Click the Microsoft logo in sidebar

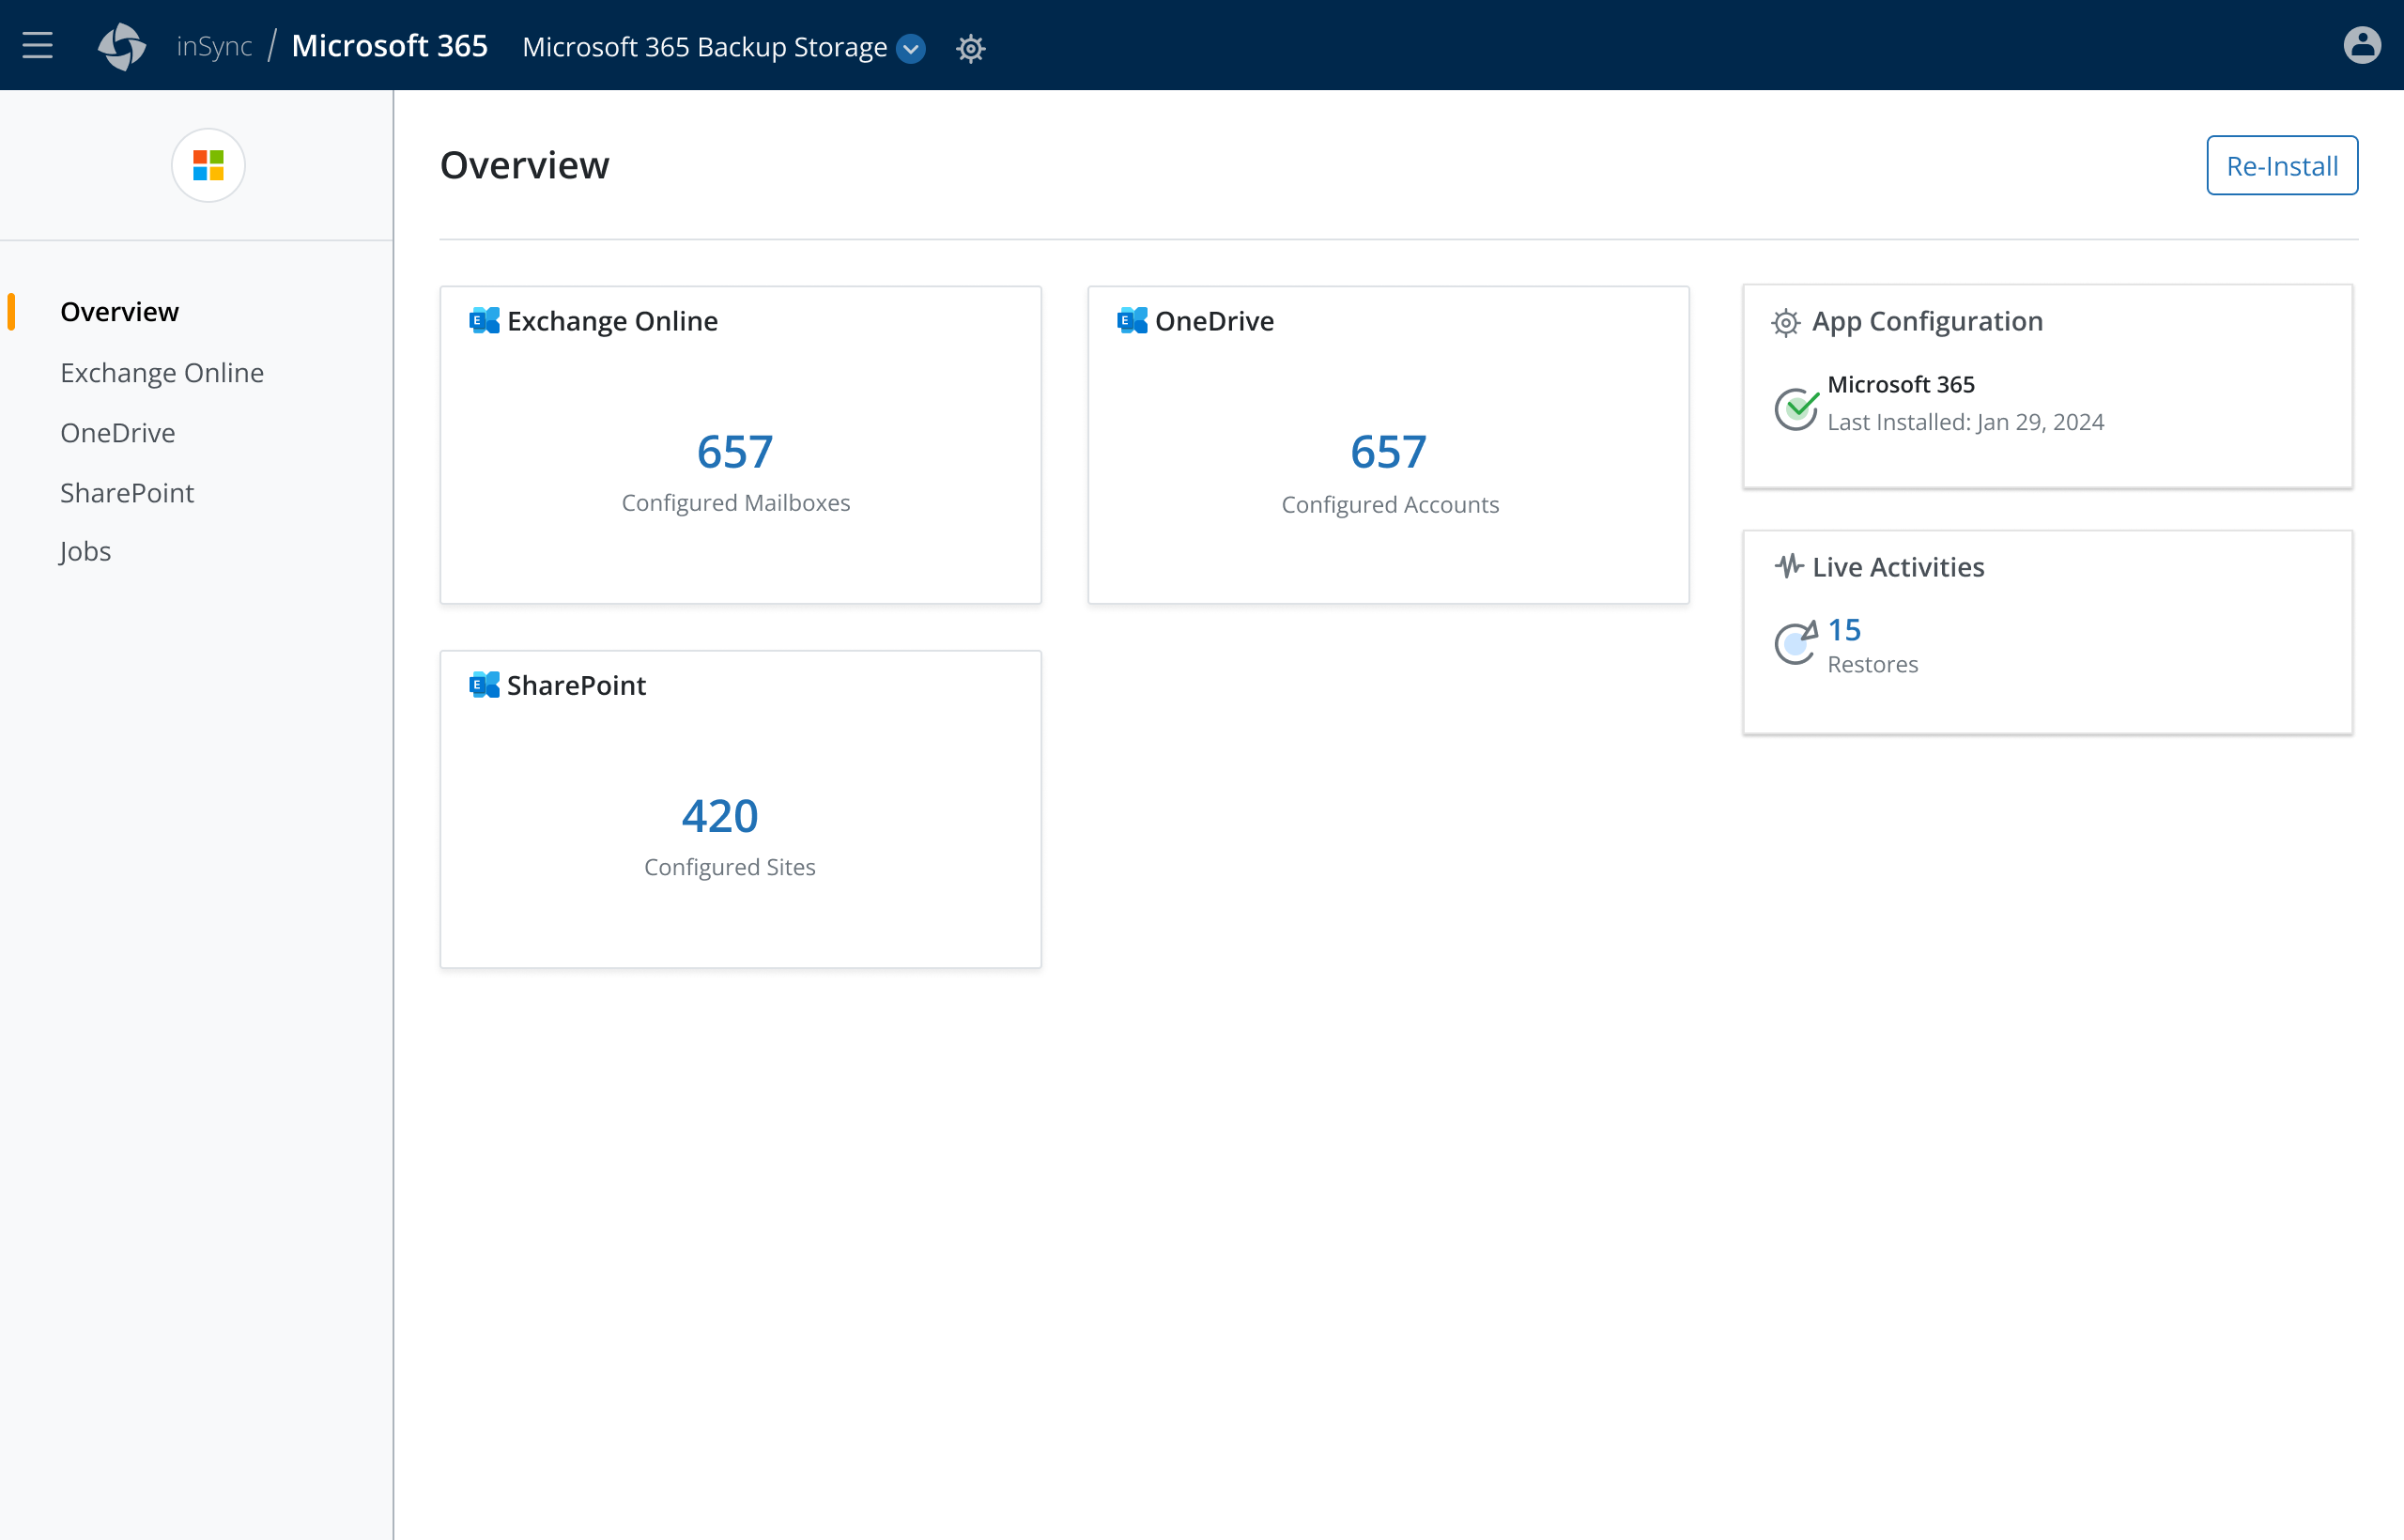pyautogui.click(x=208, y=165)
